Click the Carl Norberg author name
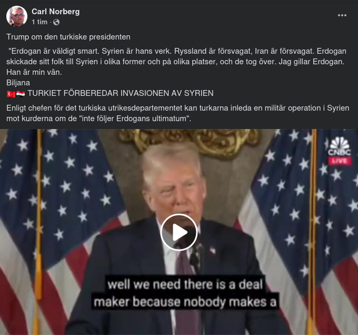This screenshot has height=335, width=358. tap(55, 12)
